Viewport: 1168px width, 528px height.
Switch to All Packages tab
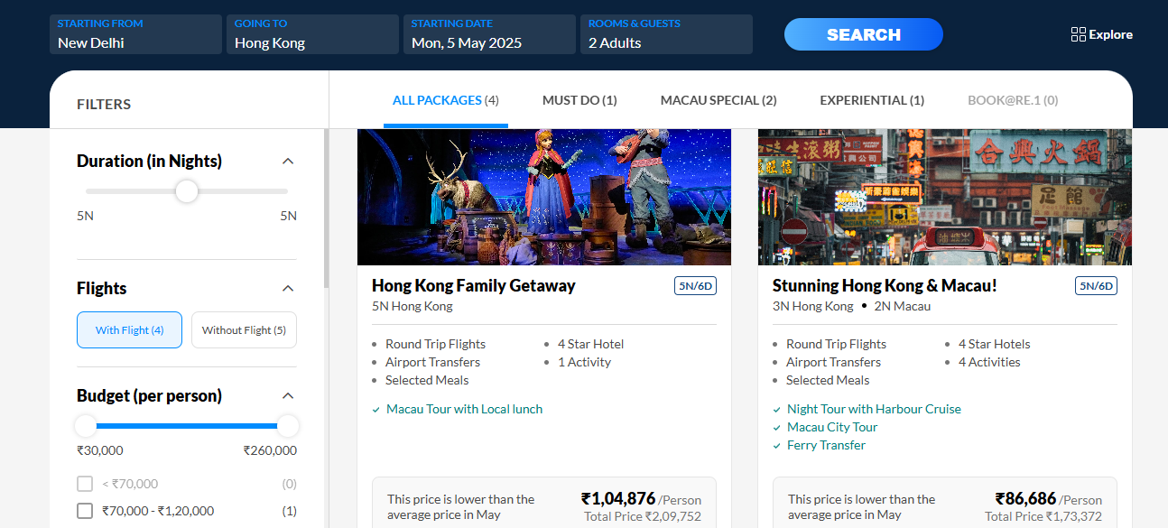pyautogui.click(x=446, y=100)
